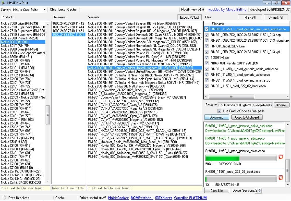Viewport: 291px width, 201px height.
Task: Toggle RM-801_label_2d_V1.xml checkbox
Action: pyautogui.click(x=206, y=46)
